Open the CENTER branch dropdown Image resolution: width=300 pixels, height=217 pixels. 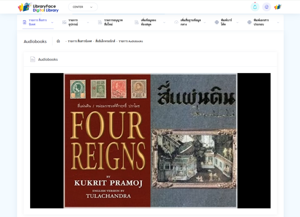83,7
